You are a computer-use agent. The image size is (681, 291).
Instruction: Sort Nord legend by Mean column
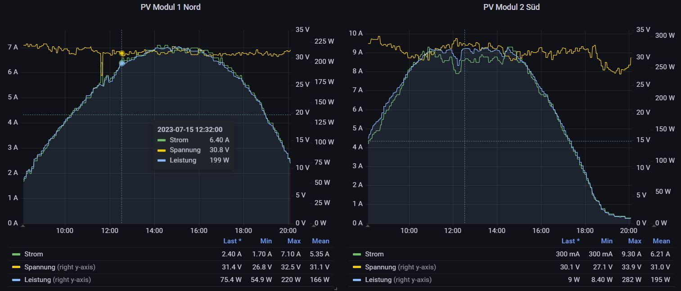(320, 241)
